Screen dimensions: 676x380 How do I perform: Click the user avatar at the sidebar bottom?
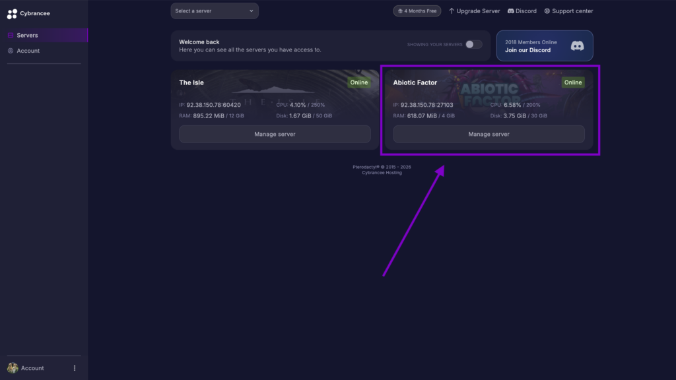13,368
